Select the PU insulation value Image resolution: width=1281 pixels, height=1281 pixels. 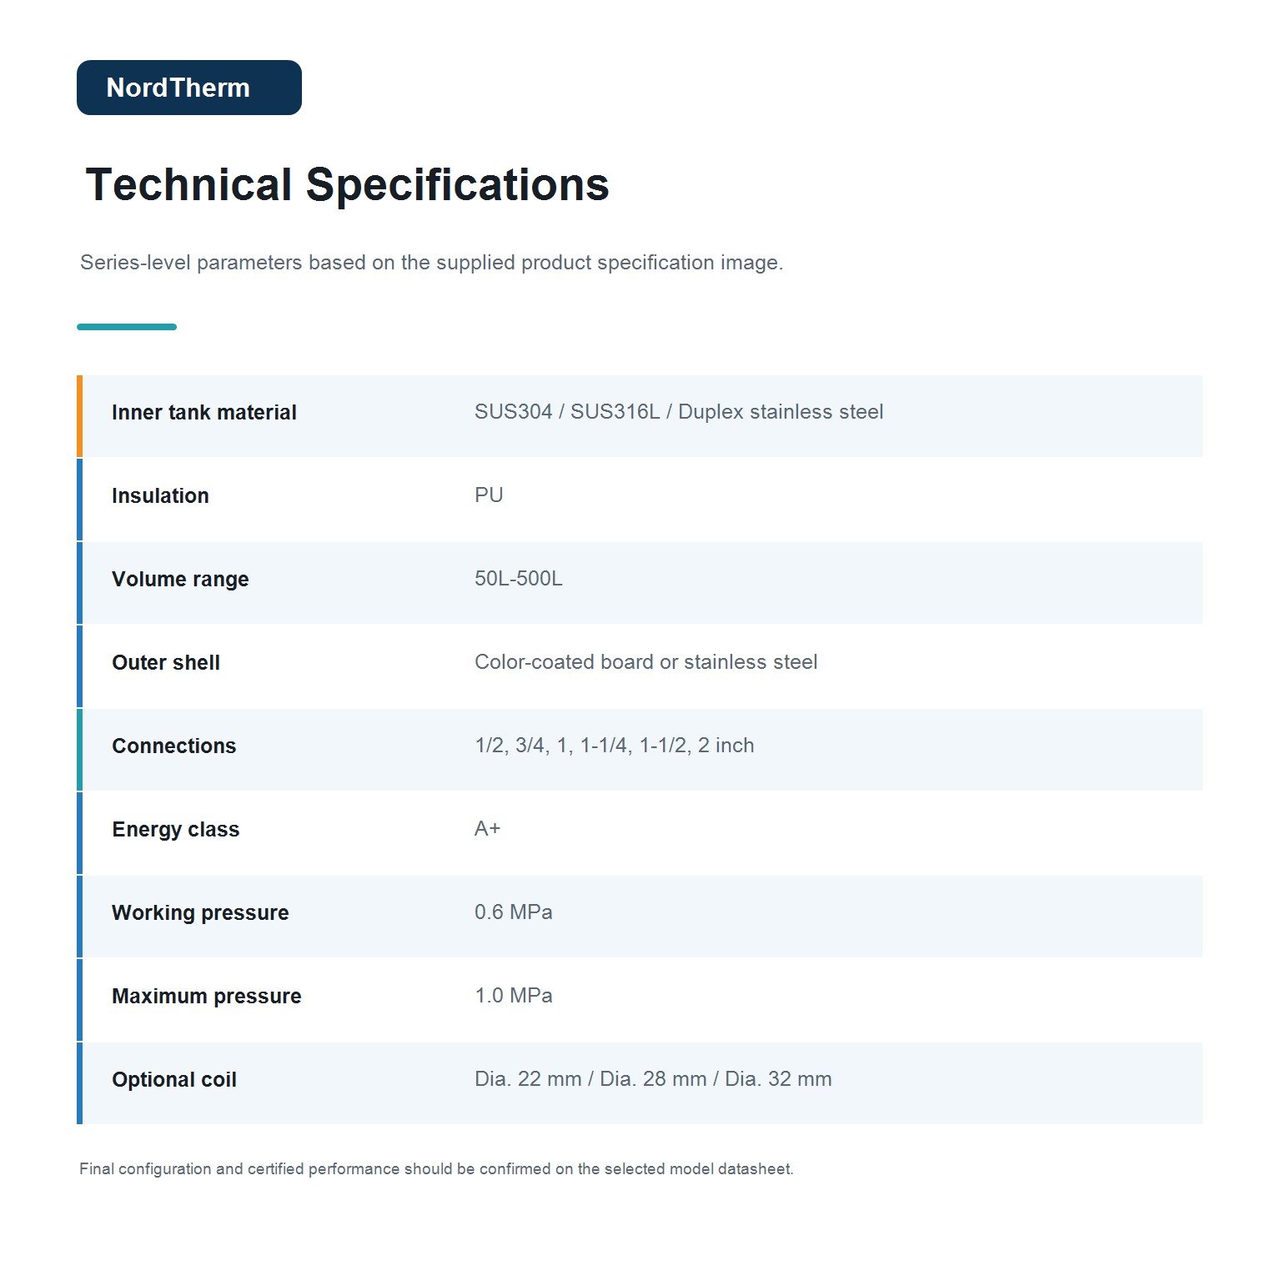489,495
